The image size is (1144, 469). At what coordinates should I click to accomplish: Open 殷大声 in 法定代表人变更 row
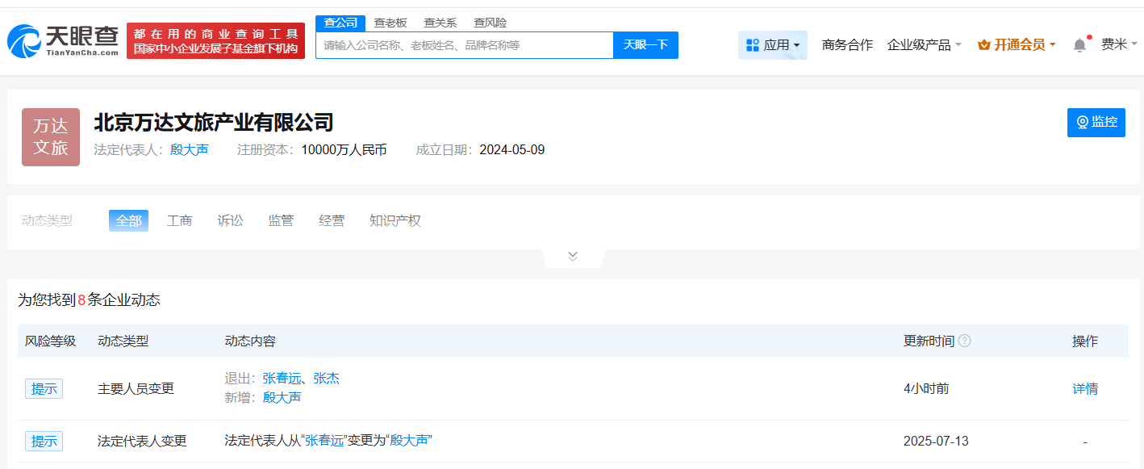point(410,441)
